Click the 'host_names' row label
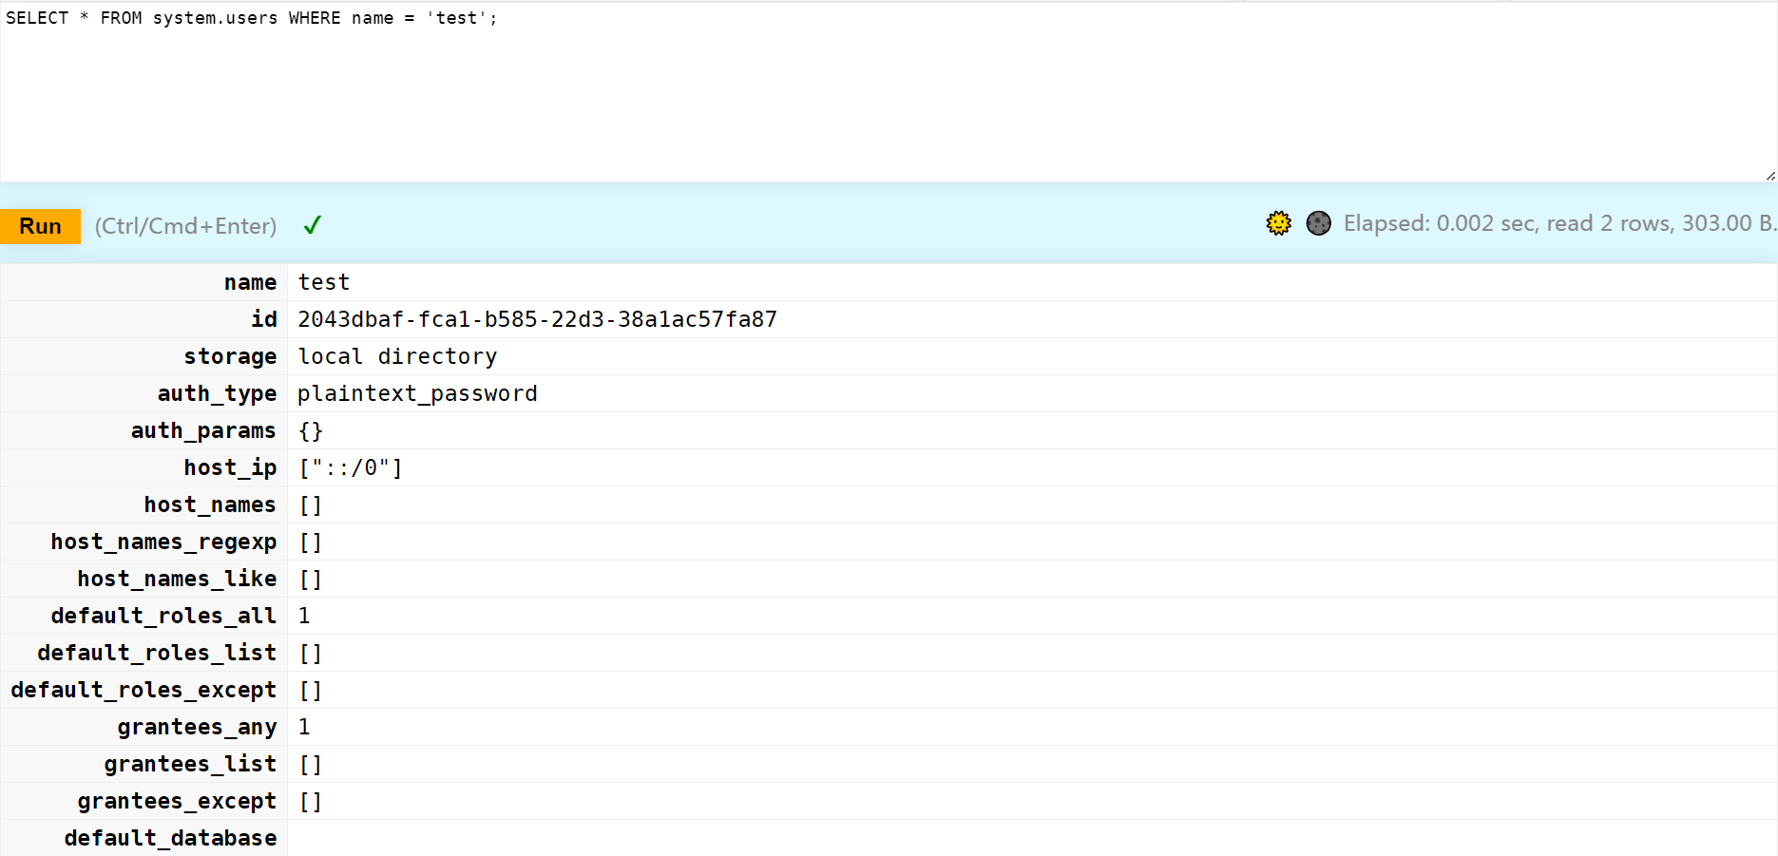1778x856 pixels. coord(210,504)
